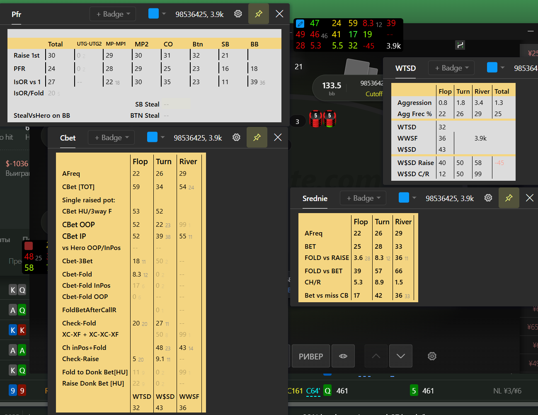This screenshot has height=415, width=538.
Task: Click the white icon beside the HUD
Action: tap(460, 45)
